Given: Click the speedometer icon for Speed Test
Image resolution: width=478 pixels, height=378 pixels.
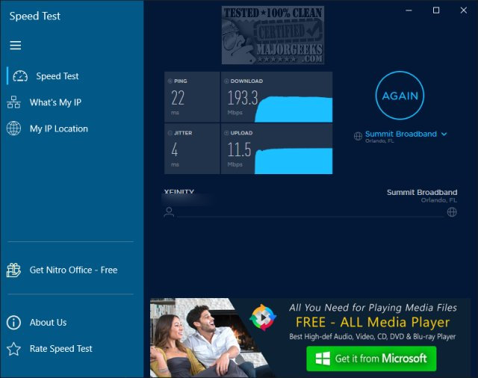Looking at the screenshot, I should pyautogui.click(x=20, y=76).
